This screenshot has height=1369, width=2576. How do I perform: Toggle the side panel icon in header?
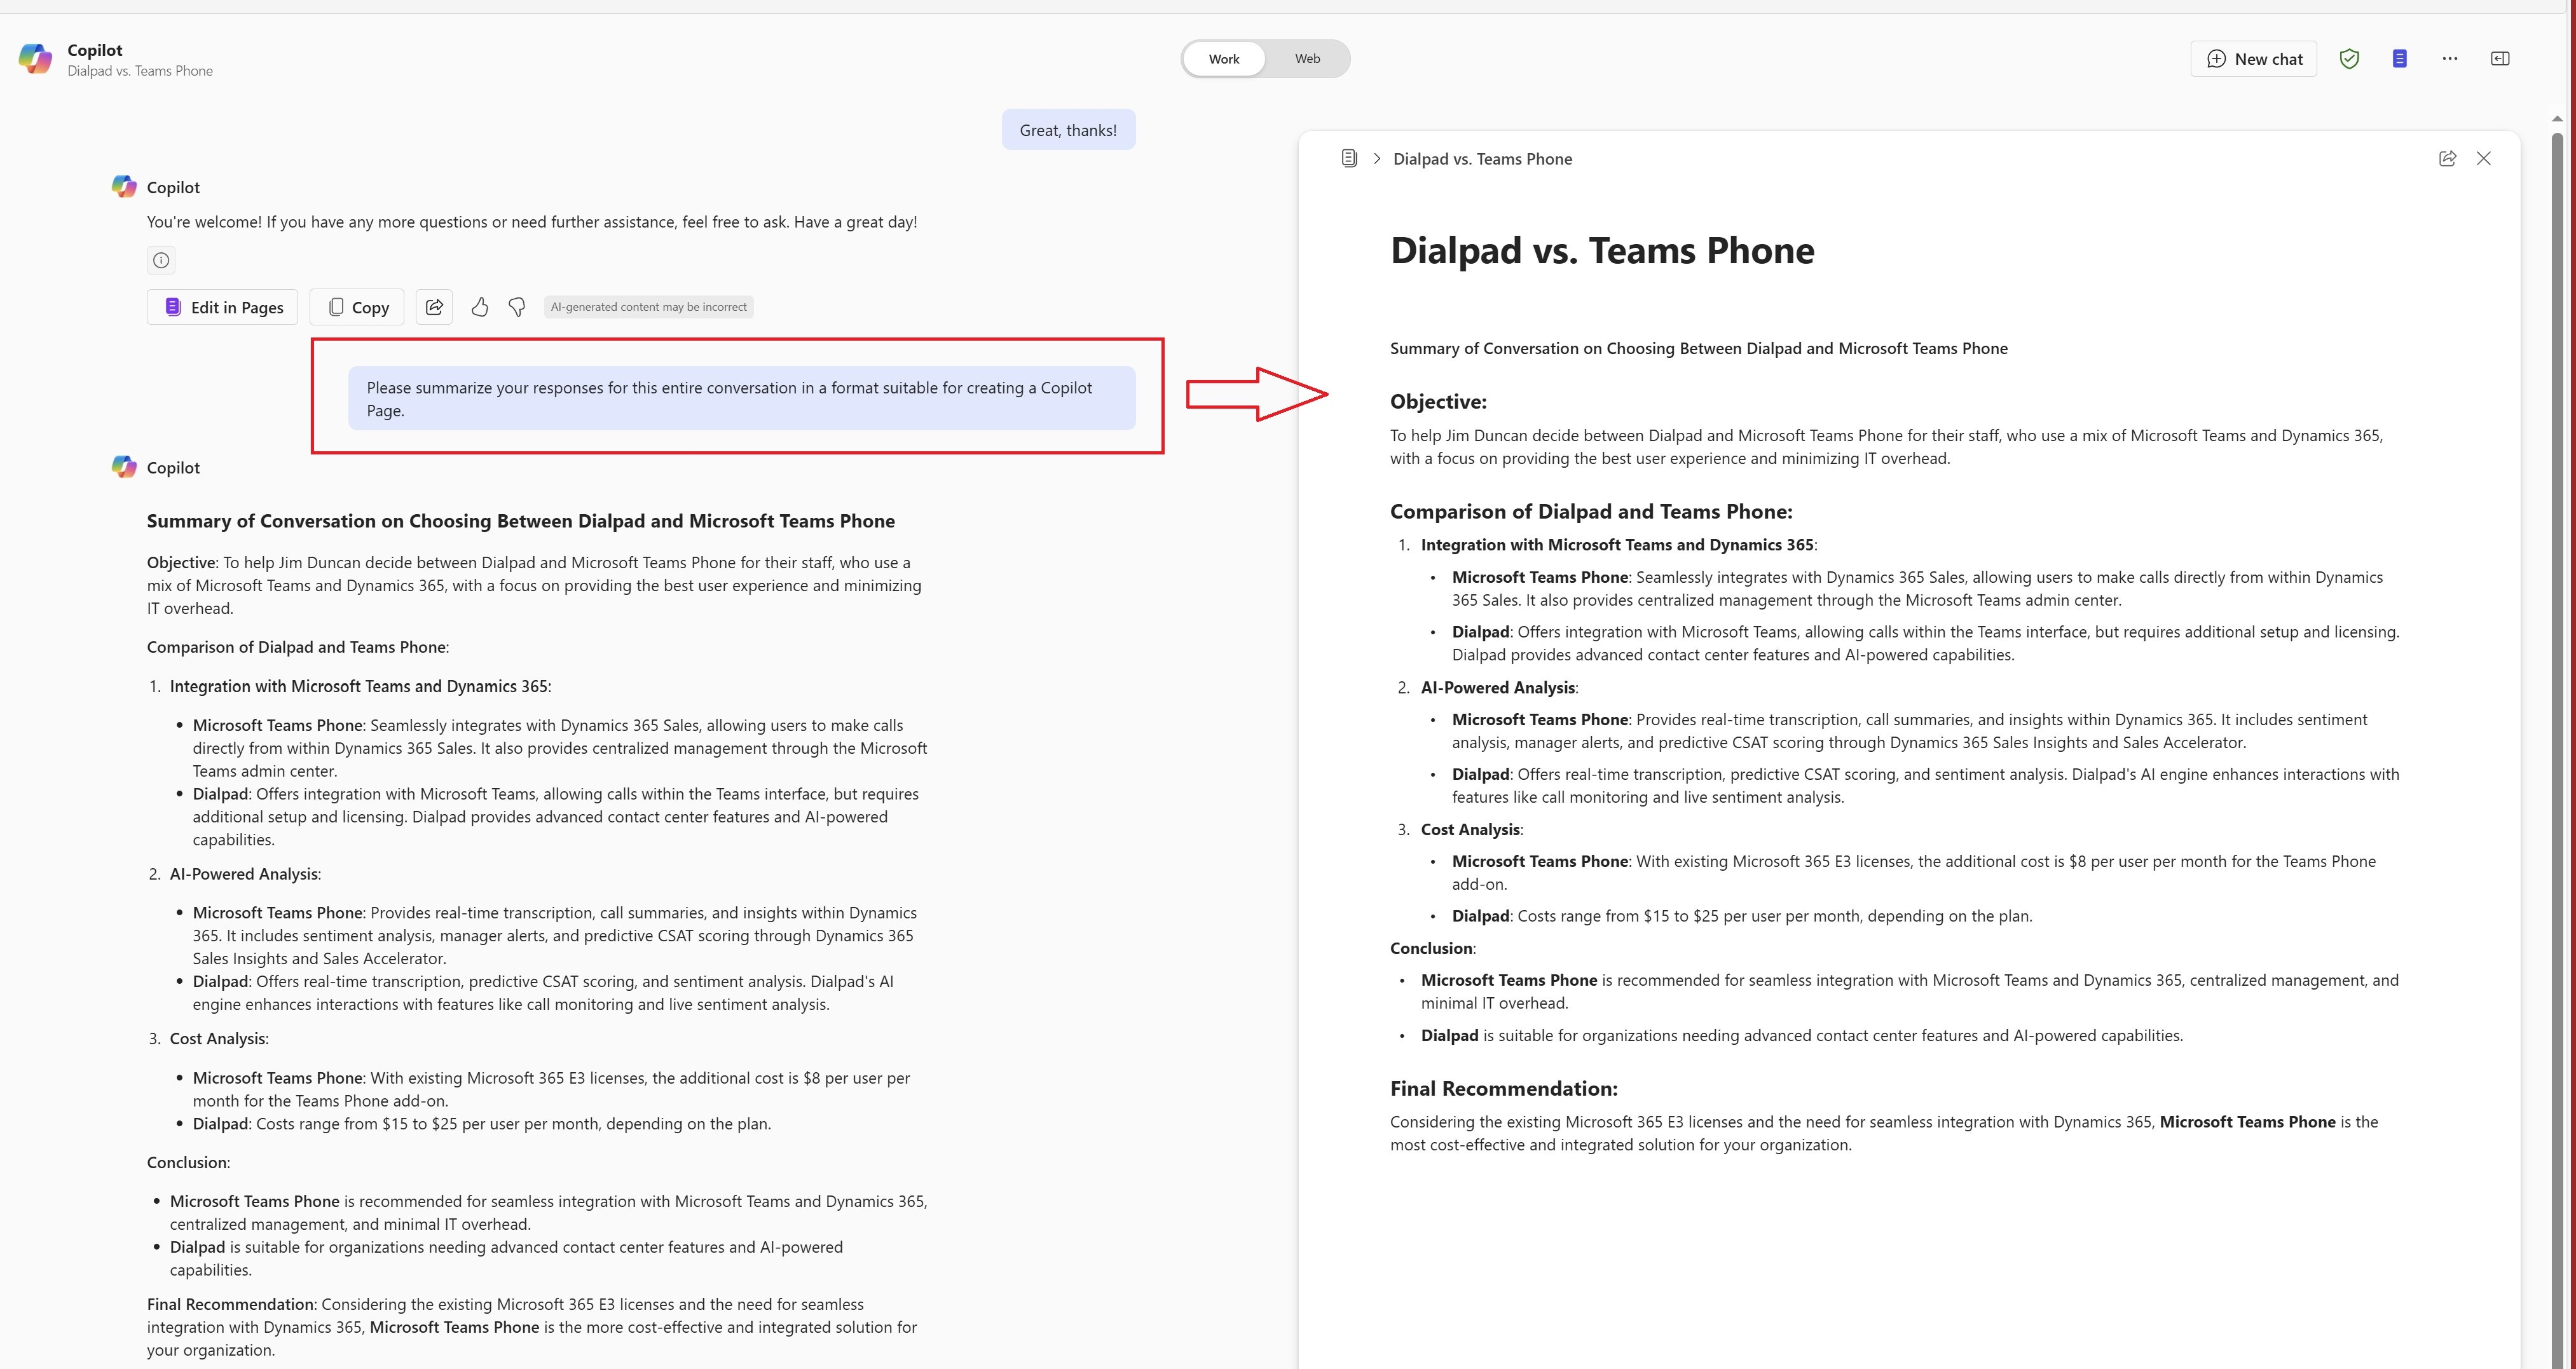2499,59
